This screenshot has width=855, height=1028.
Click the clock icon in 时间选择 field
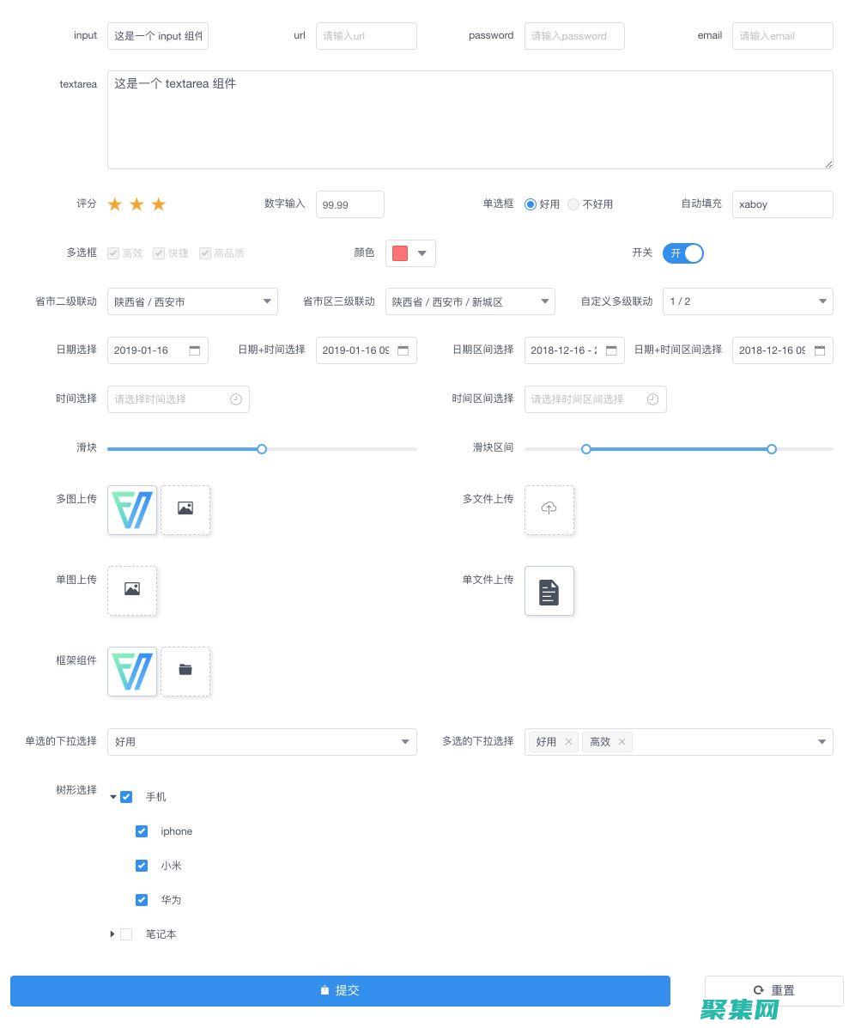click(236, 399)
